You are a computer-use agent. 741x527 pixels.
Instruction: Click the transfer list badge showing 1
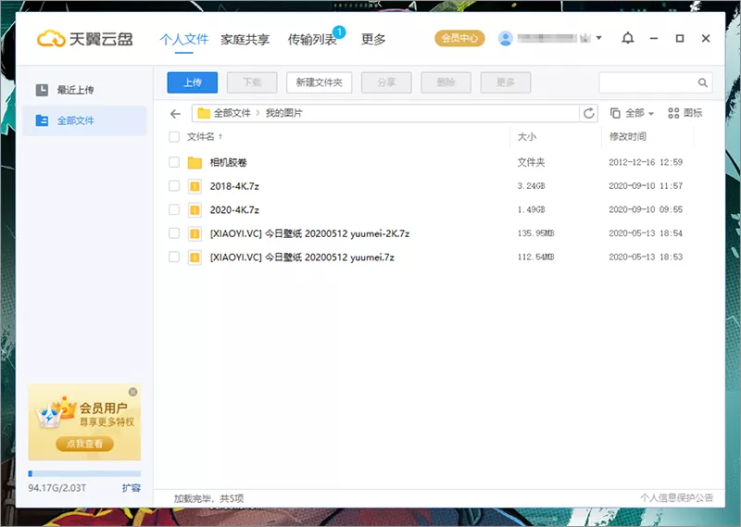(339, 31)
